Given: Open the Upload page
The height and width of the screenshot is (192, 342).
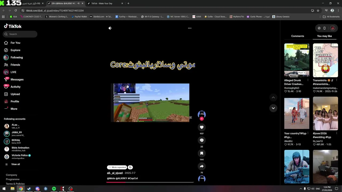Looking at the screenshot, I should [x=12, y=94].
